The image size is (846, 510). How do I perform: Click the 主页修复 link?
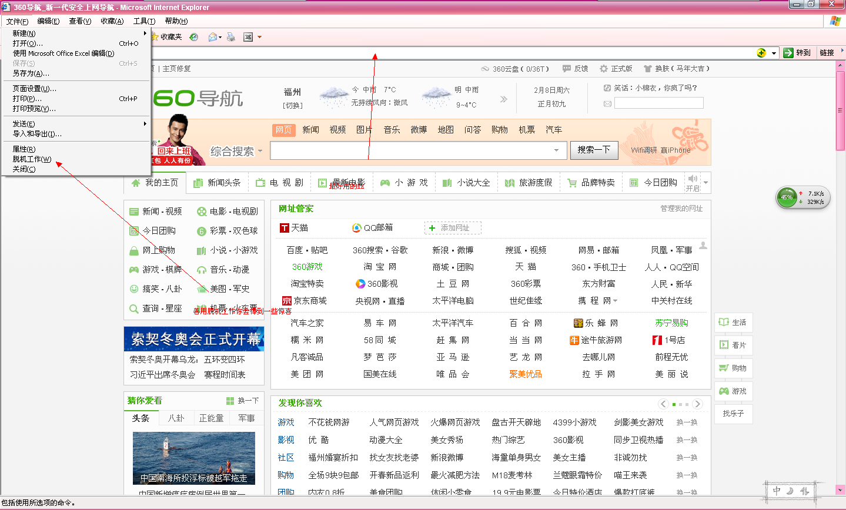176,69
